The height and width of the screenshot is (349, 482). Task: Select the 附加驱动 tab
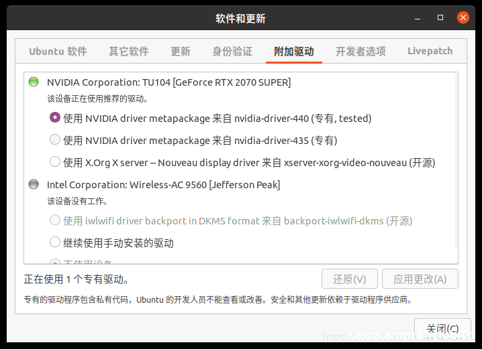[x=294, y=51]
